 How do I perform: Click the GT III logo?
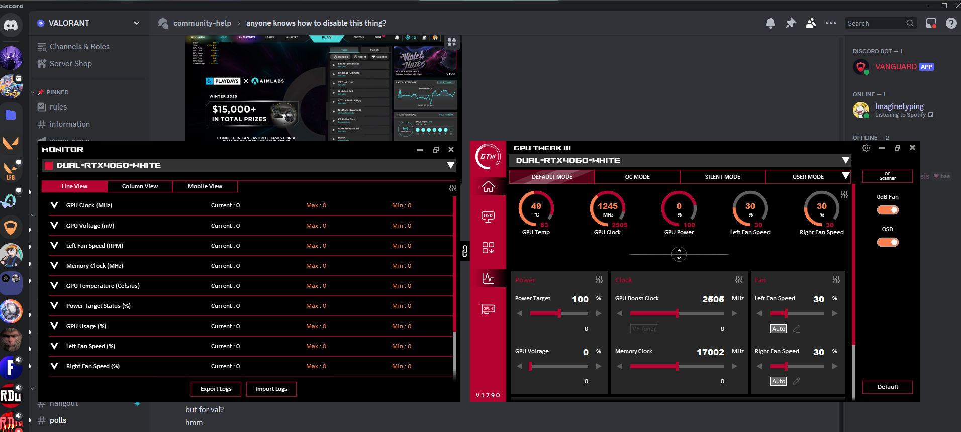pos(488,157)
